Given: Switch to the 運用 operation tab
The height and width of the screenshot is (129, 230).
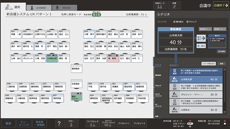Looking at the screenshot, I should [13, 7].
